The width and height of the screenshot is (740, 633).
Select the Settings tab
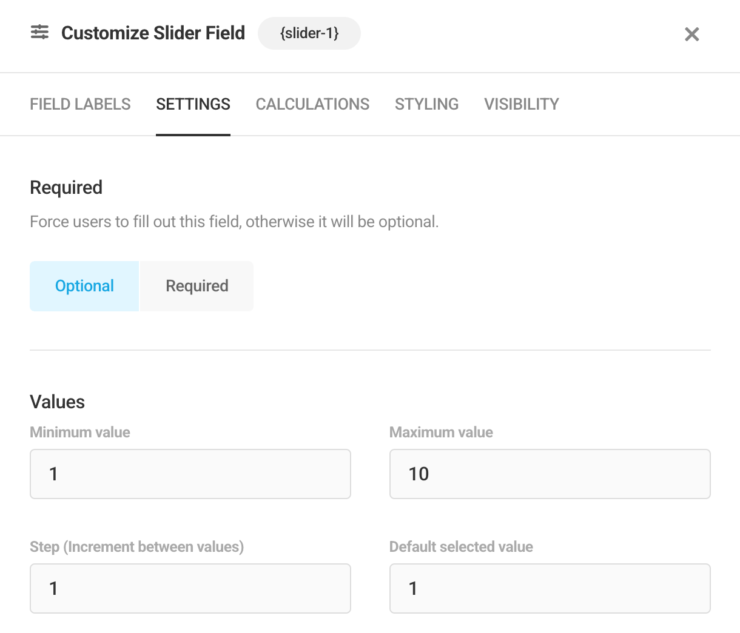coord(193,104)
